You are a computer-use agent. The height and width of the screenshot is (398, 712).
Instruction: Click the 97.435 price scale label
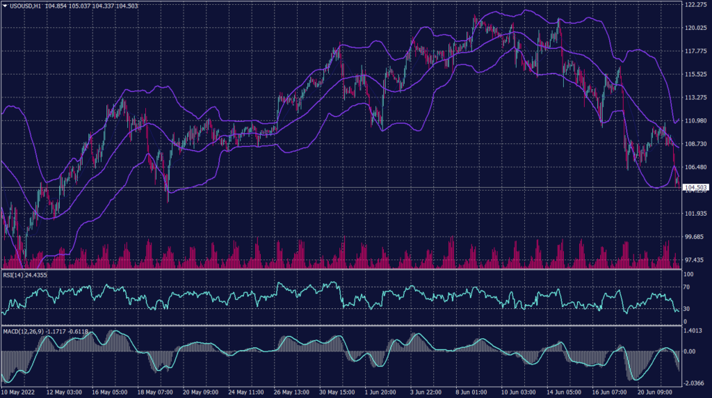point(695,260)
